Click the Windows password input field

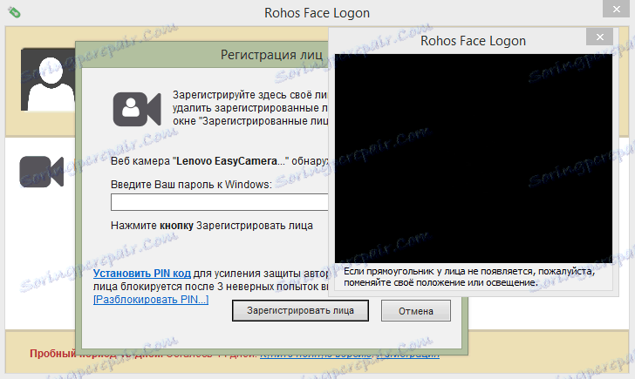click(219, 202)
